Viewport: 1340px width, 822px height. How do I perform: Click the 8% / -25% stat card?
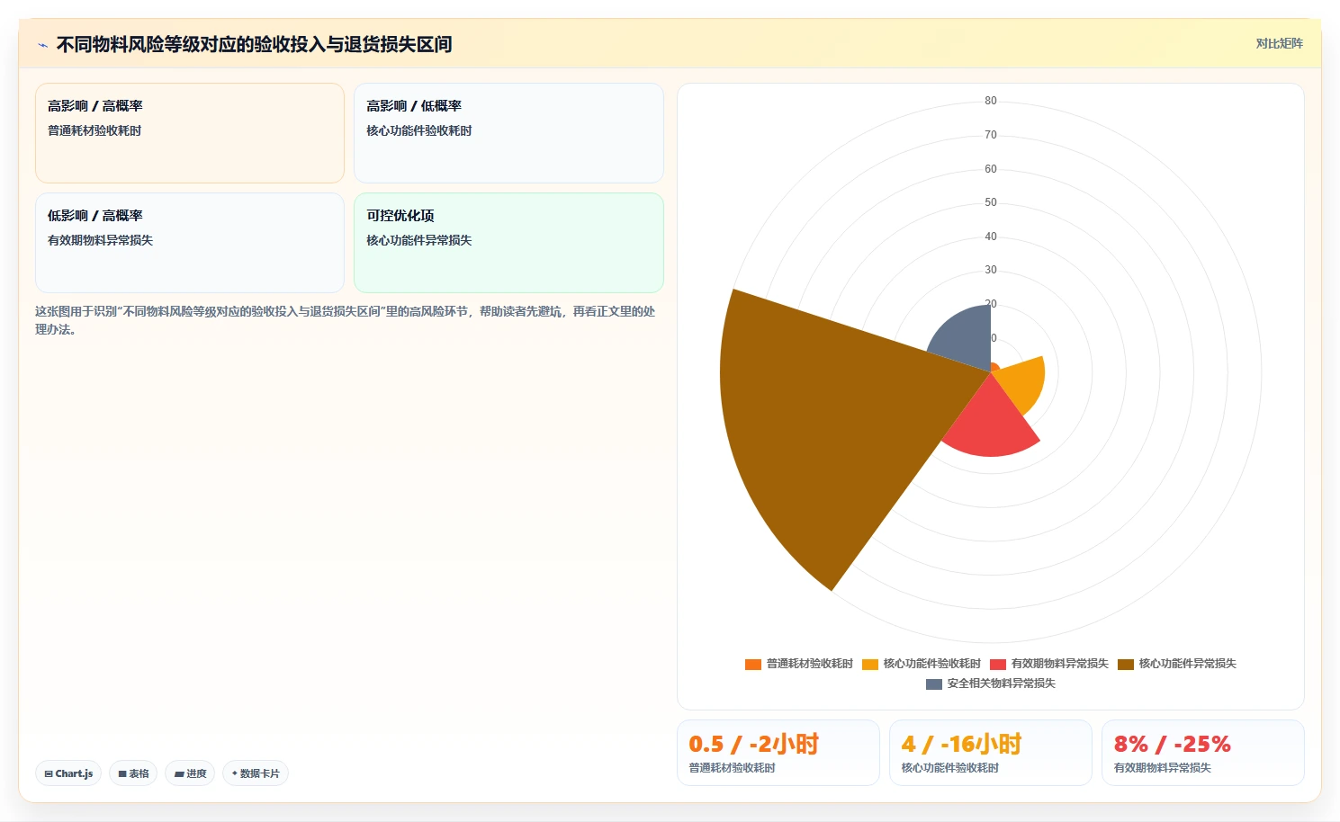[x=1203, y=753]
